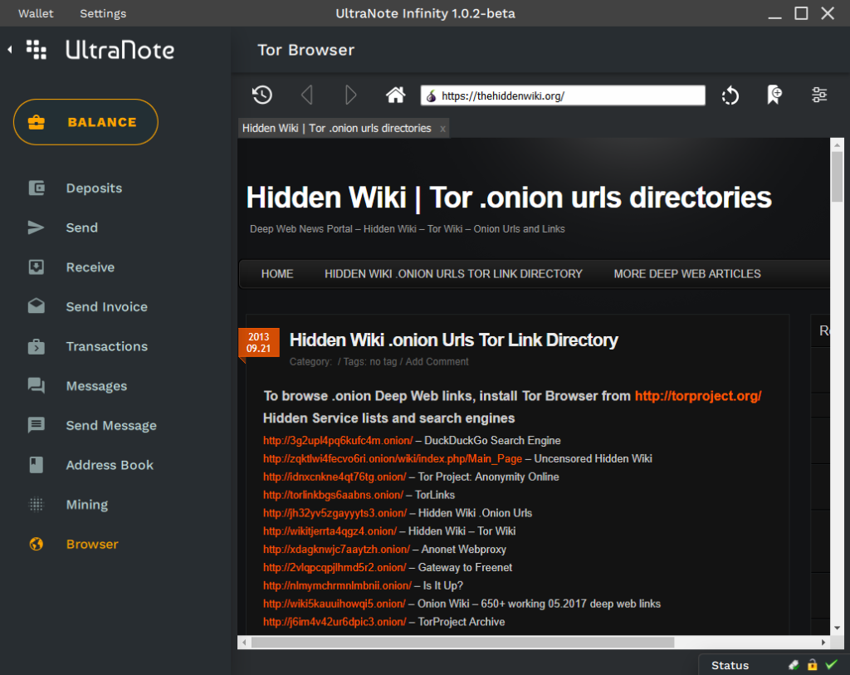The height and width of the screenshot is (675, 850).
Task: Open the Address Book
Action: click(x=110, y=465)
